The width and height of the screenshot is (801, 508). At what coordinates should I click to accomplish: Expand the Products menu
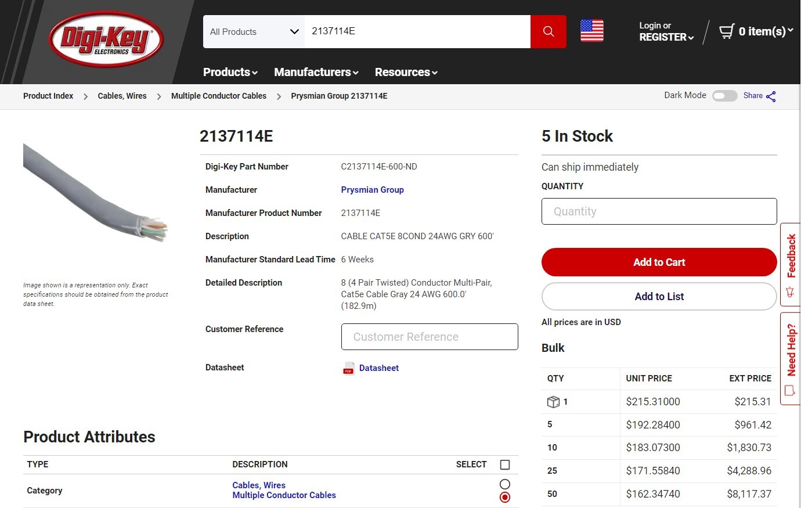coord(230,72)
